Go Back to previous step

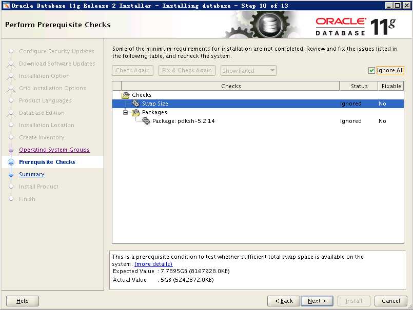tap(284, 301)
